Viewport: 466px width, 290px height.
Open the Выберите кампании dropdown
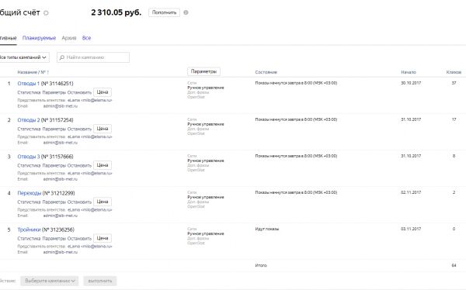[50, 281]
